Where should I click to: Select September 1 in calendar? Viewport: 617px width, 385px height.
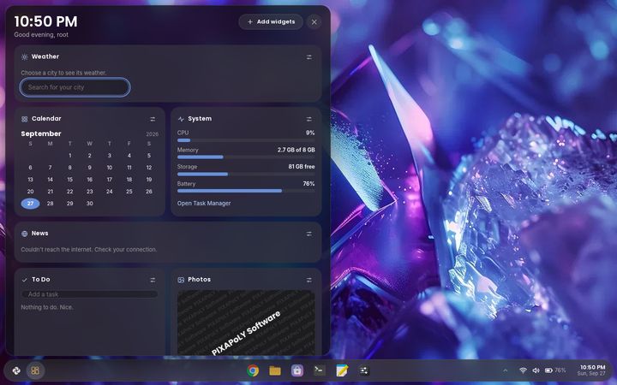70,156
